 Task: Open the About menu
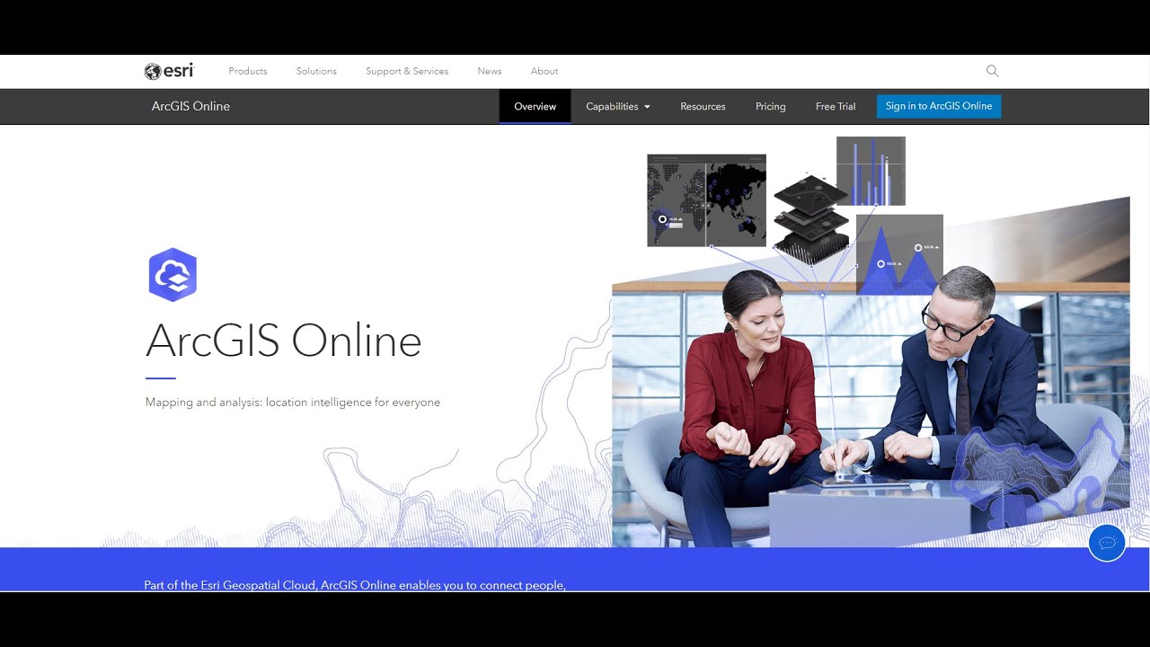544,71
